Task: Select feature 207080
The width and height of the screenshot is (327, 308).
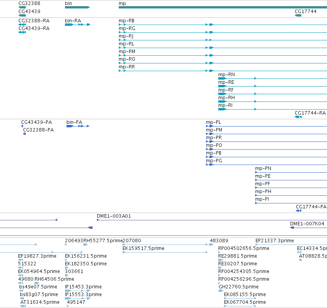Action: click(132, 241)
